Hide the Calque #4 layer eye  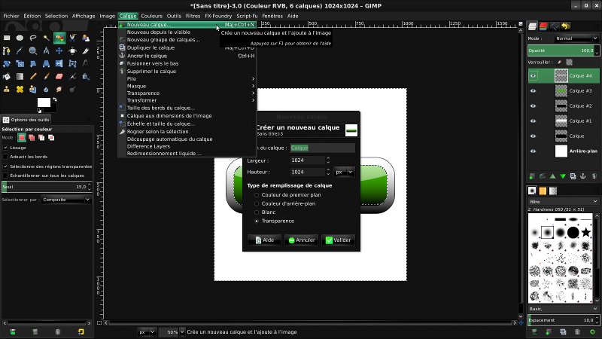coord(533,76)
